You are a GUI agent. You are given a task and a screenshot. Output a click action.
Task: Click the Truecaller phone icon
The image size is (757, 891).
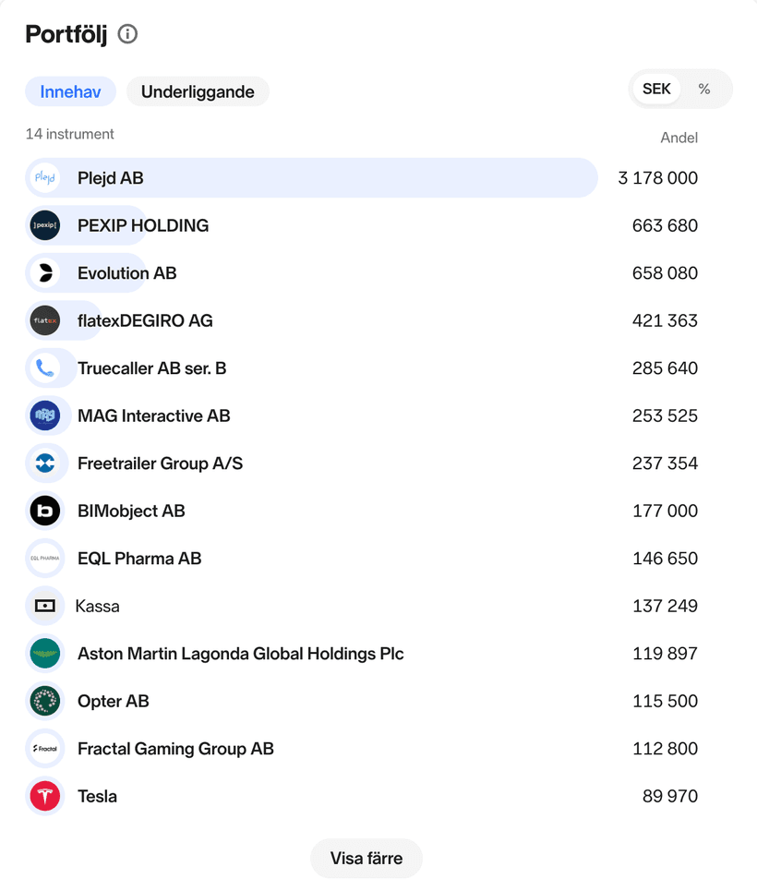44,368
